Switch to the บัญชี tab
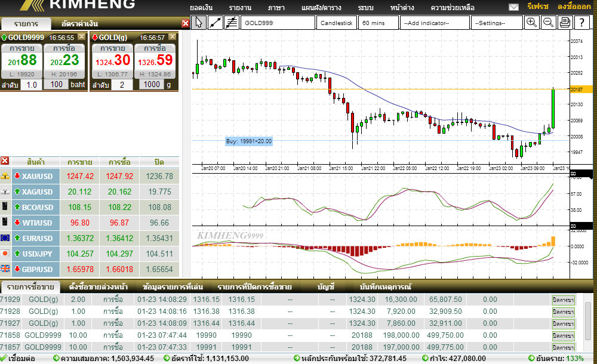Viewport: 597px width, 364px height. tap(325, 286)
